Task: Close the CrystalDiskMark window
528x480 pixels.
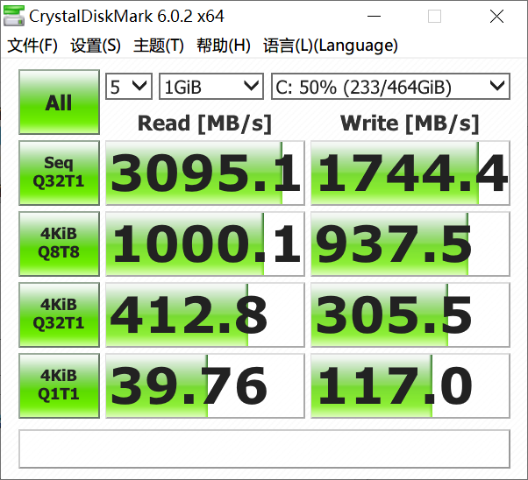Action: [497, 17]
